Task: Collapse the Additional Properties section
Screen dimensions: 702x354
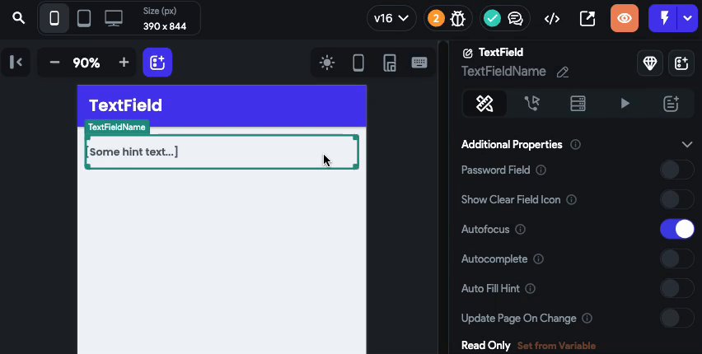Action: [687, 145]
